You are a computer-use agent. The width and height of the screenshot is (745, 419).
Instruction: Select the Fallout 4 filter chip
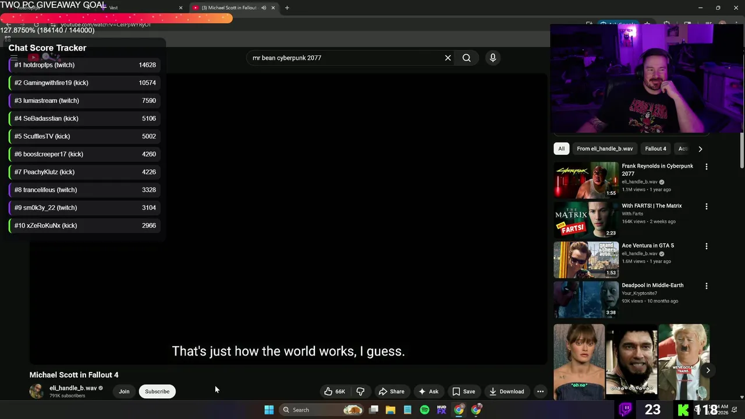pos(655,148)
